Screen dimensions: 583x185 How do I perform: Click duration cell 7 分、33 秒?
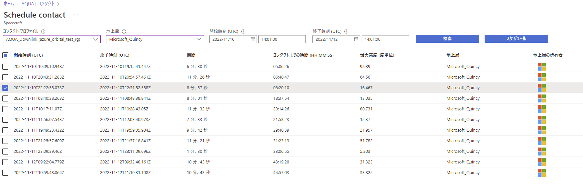pyautogui.click(x=197, y=120)
